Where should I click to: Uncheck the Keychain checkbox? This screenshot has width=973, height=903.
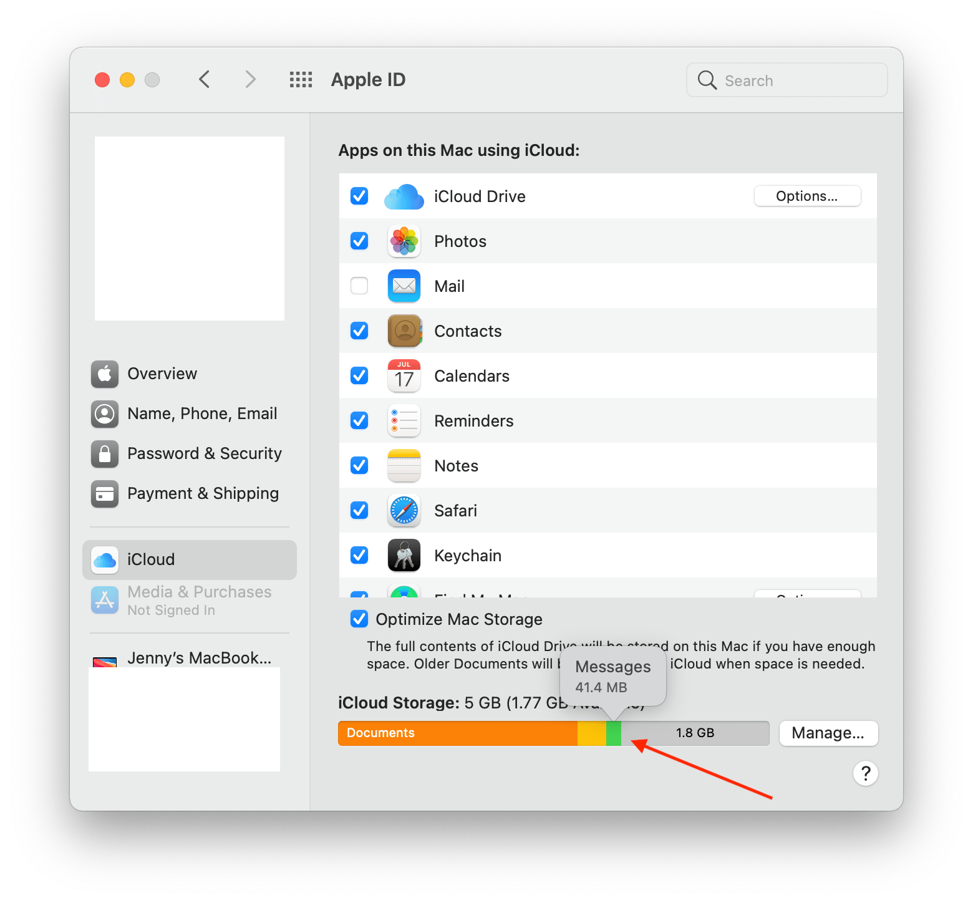[x=359, y=555]
